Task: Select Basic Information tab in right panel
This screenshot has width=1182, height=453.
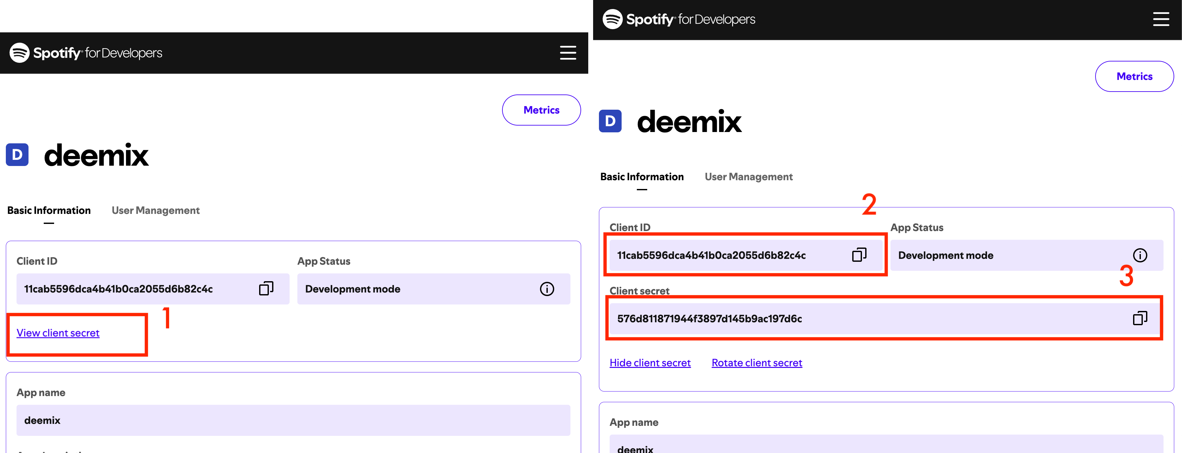Action: pyautogui.click(x=641, y=177)
